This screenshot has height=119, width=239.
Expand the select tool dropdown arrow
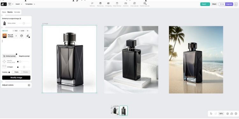[12, 4]
